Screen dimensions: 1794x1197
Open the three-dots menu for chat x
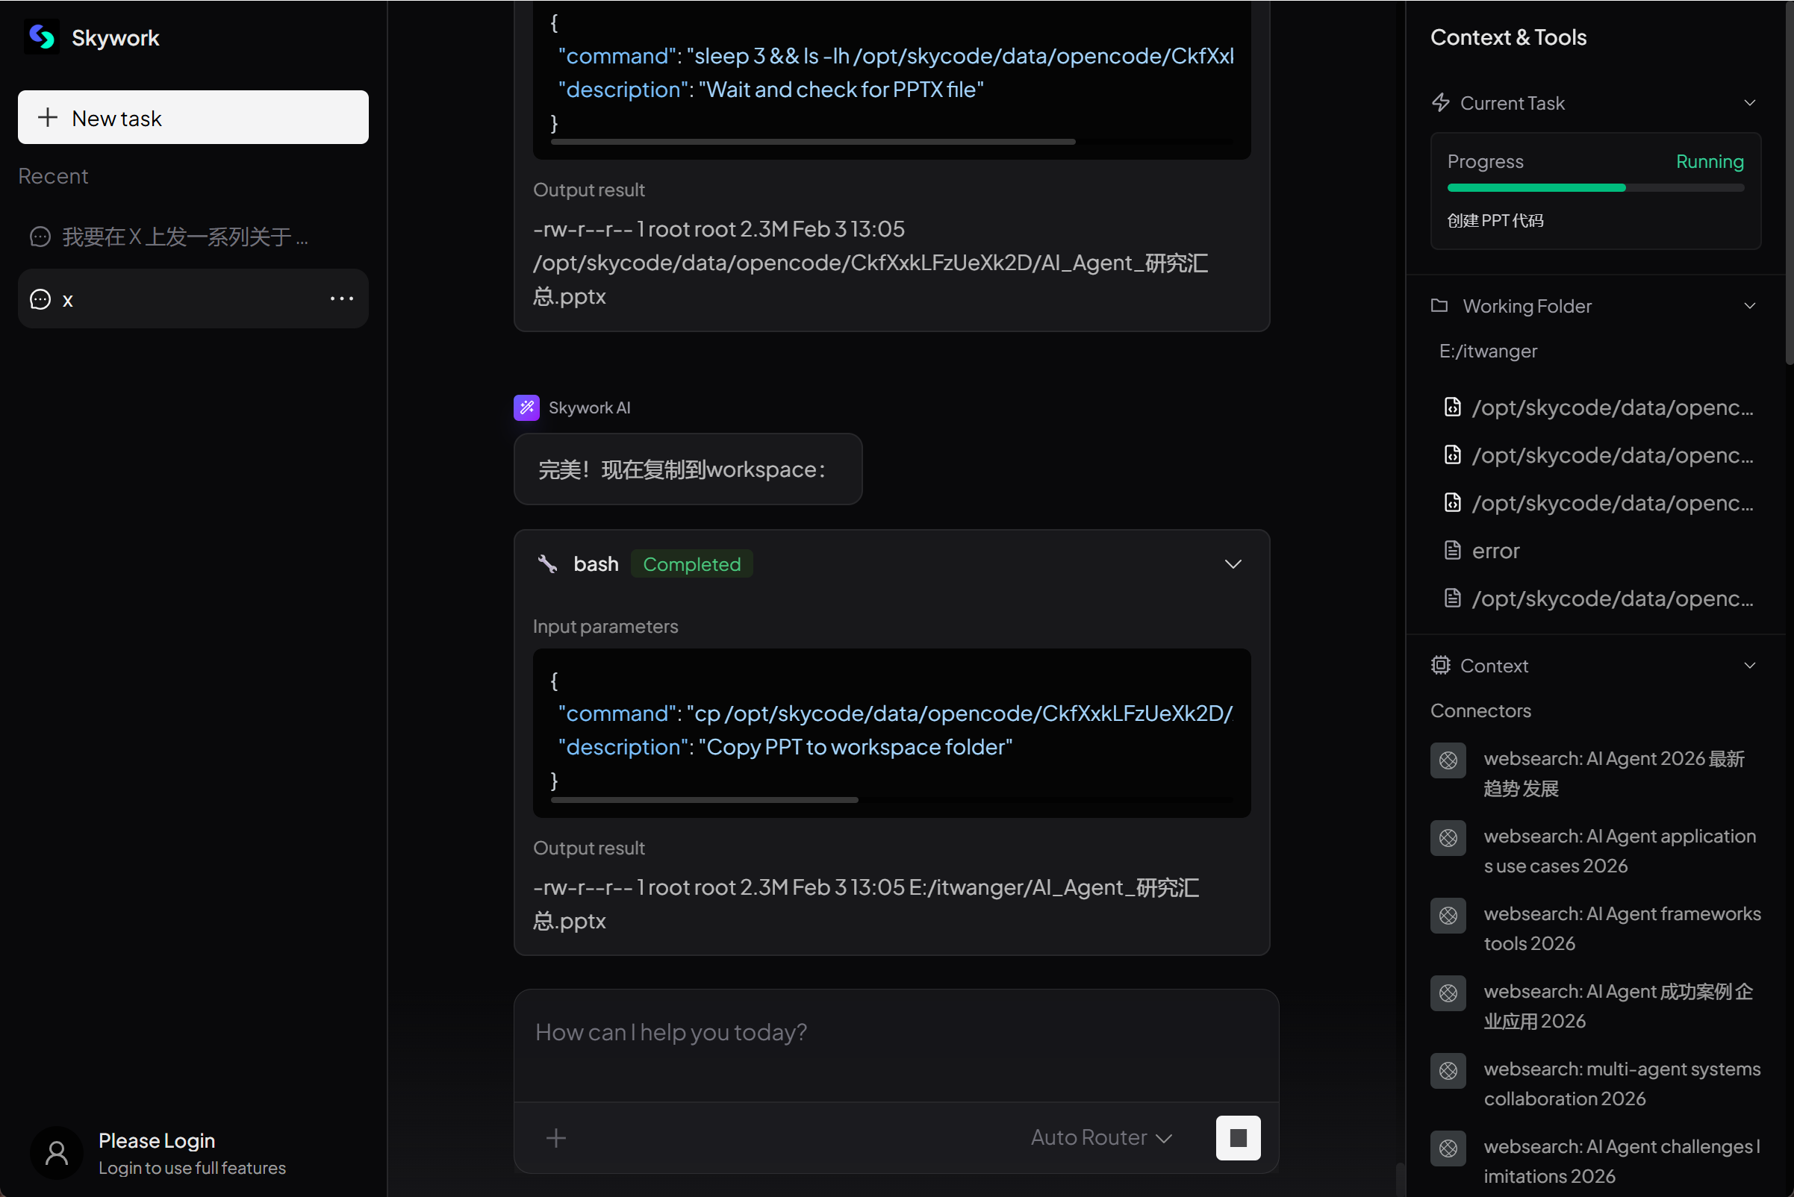pos(341,299)
